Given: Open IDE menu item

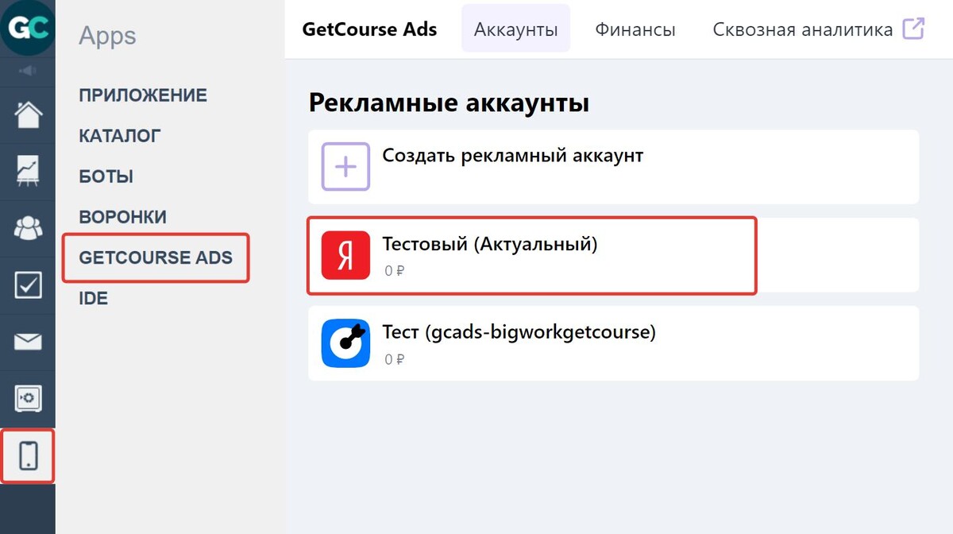Looking at the screenshot, I should 93,299.
